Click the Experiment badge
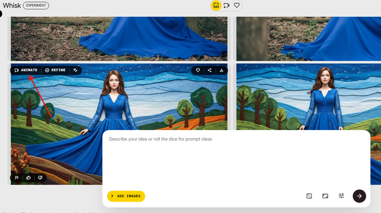The width and height of the screenshot is (381, 213). 36,5
